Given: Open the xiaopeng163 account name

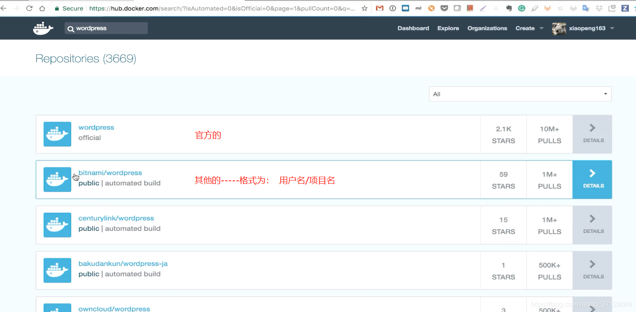Looking at the screenshot, I should coord(587,28).
